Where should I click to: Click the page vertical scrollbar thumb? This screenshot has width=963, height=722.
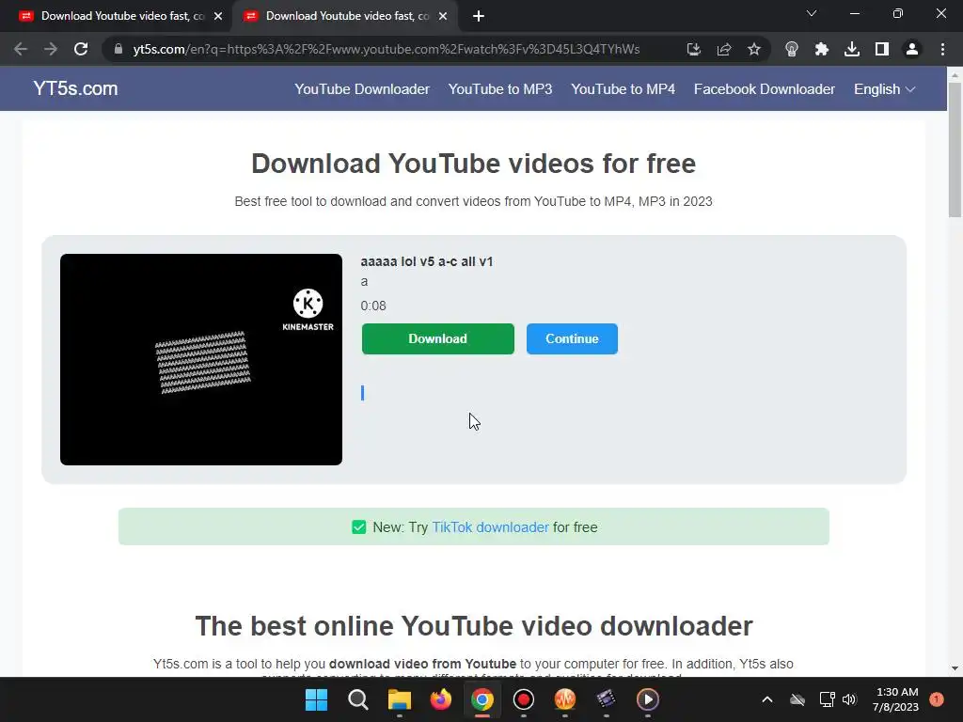(955, 149)
